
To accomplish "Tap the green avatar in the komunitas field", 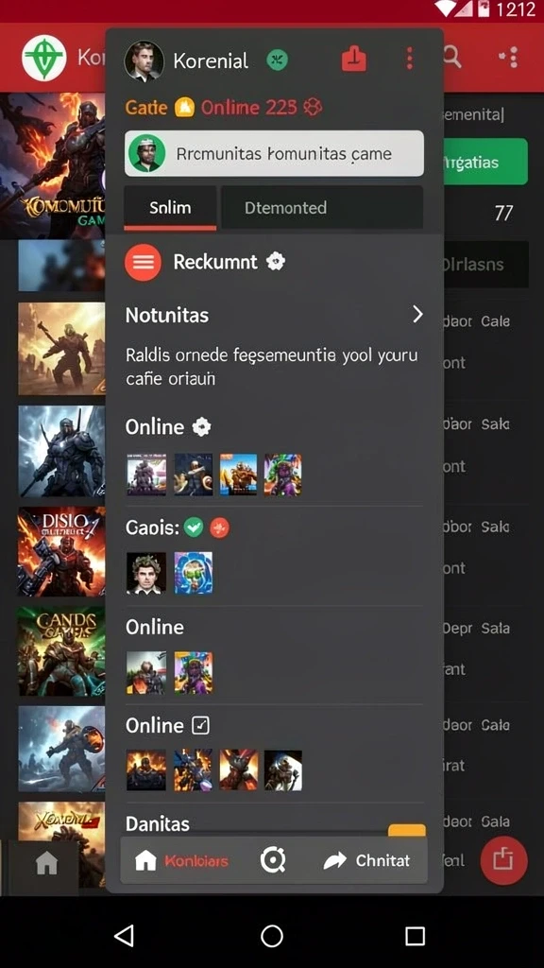I will [x=146, y=154].
